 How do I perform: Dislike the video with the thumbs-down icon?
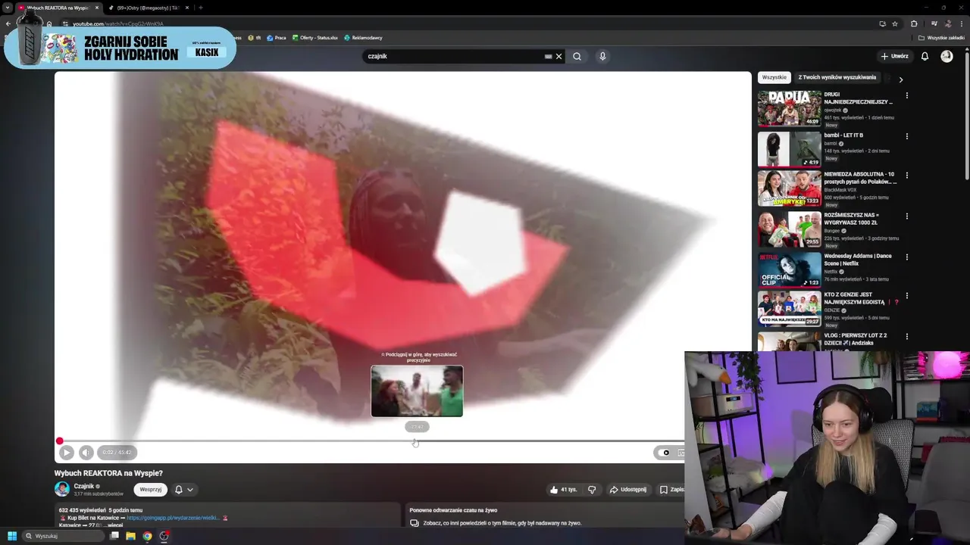coord(592,490)
